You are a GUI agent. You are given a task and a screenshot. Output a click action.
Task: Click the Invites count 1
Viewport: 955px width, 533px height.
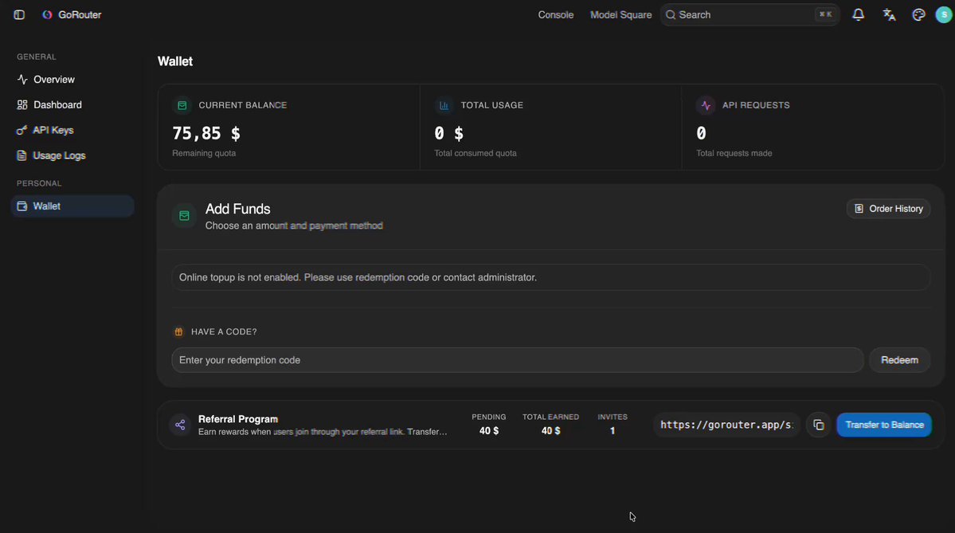612,431
